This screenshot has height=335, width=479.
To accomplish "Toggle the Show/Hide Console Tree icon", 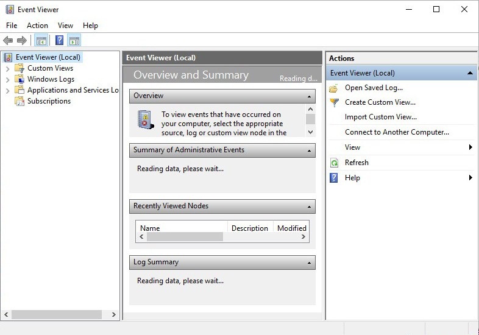I will tap(41, 41).
